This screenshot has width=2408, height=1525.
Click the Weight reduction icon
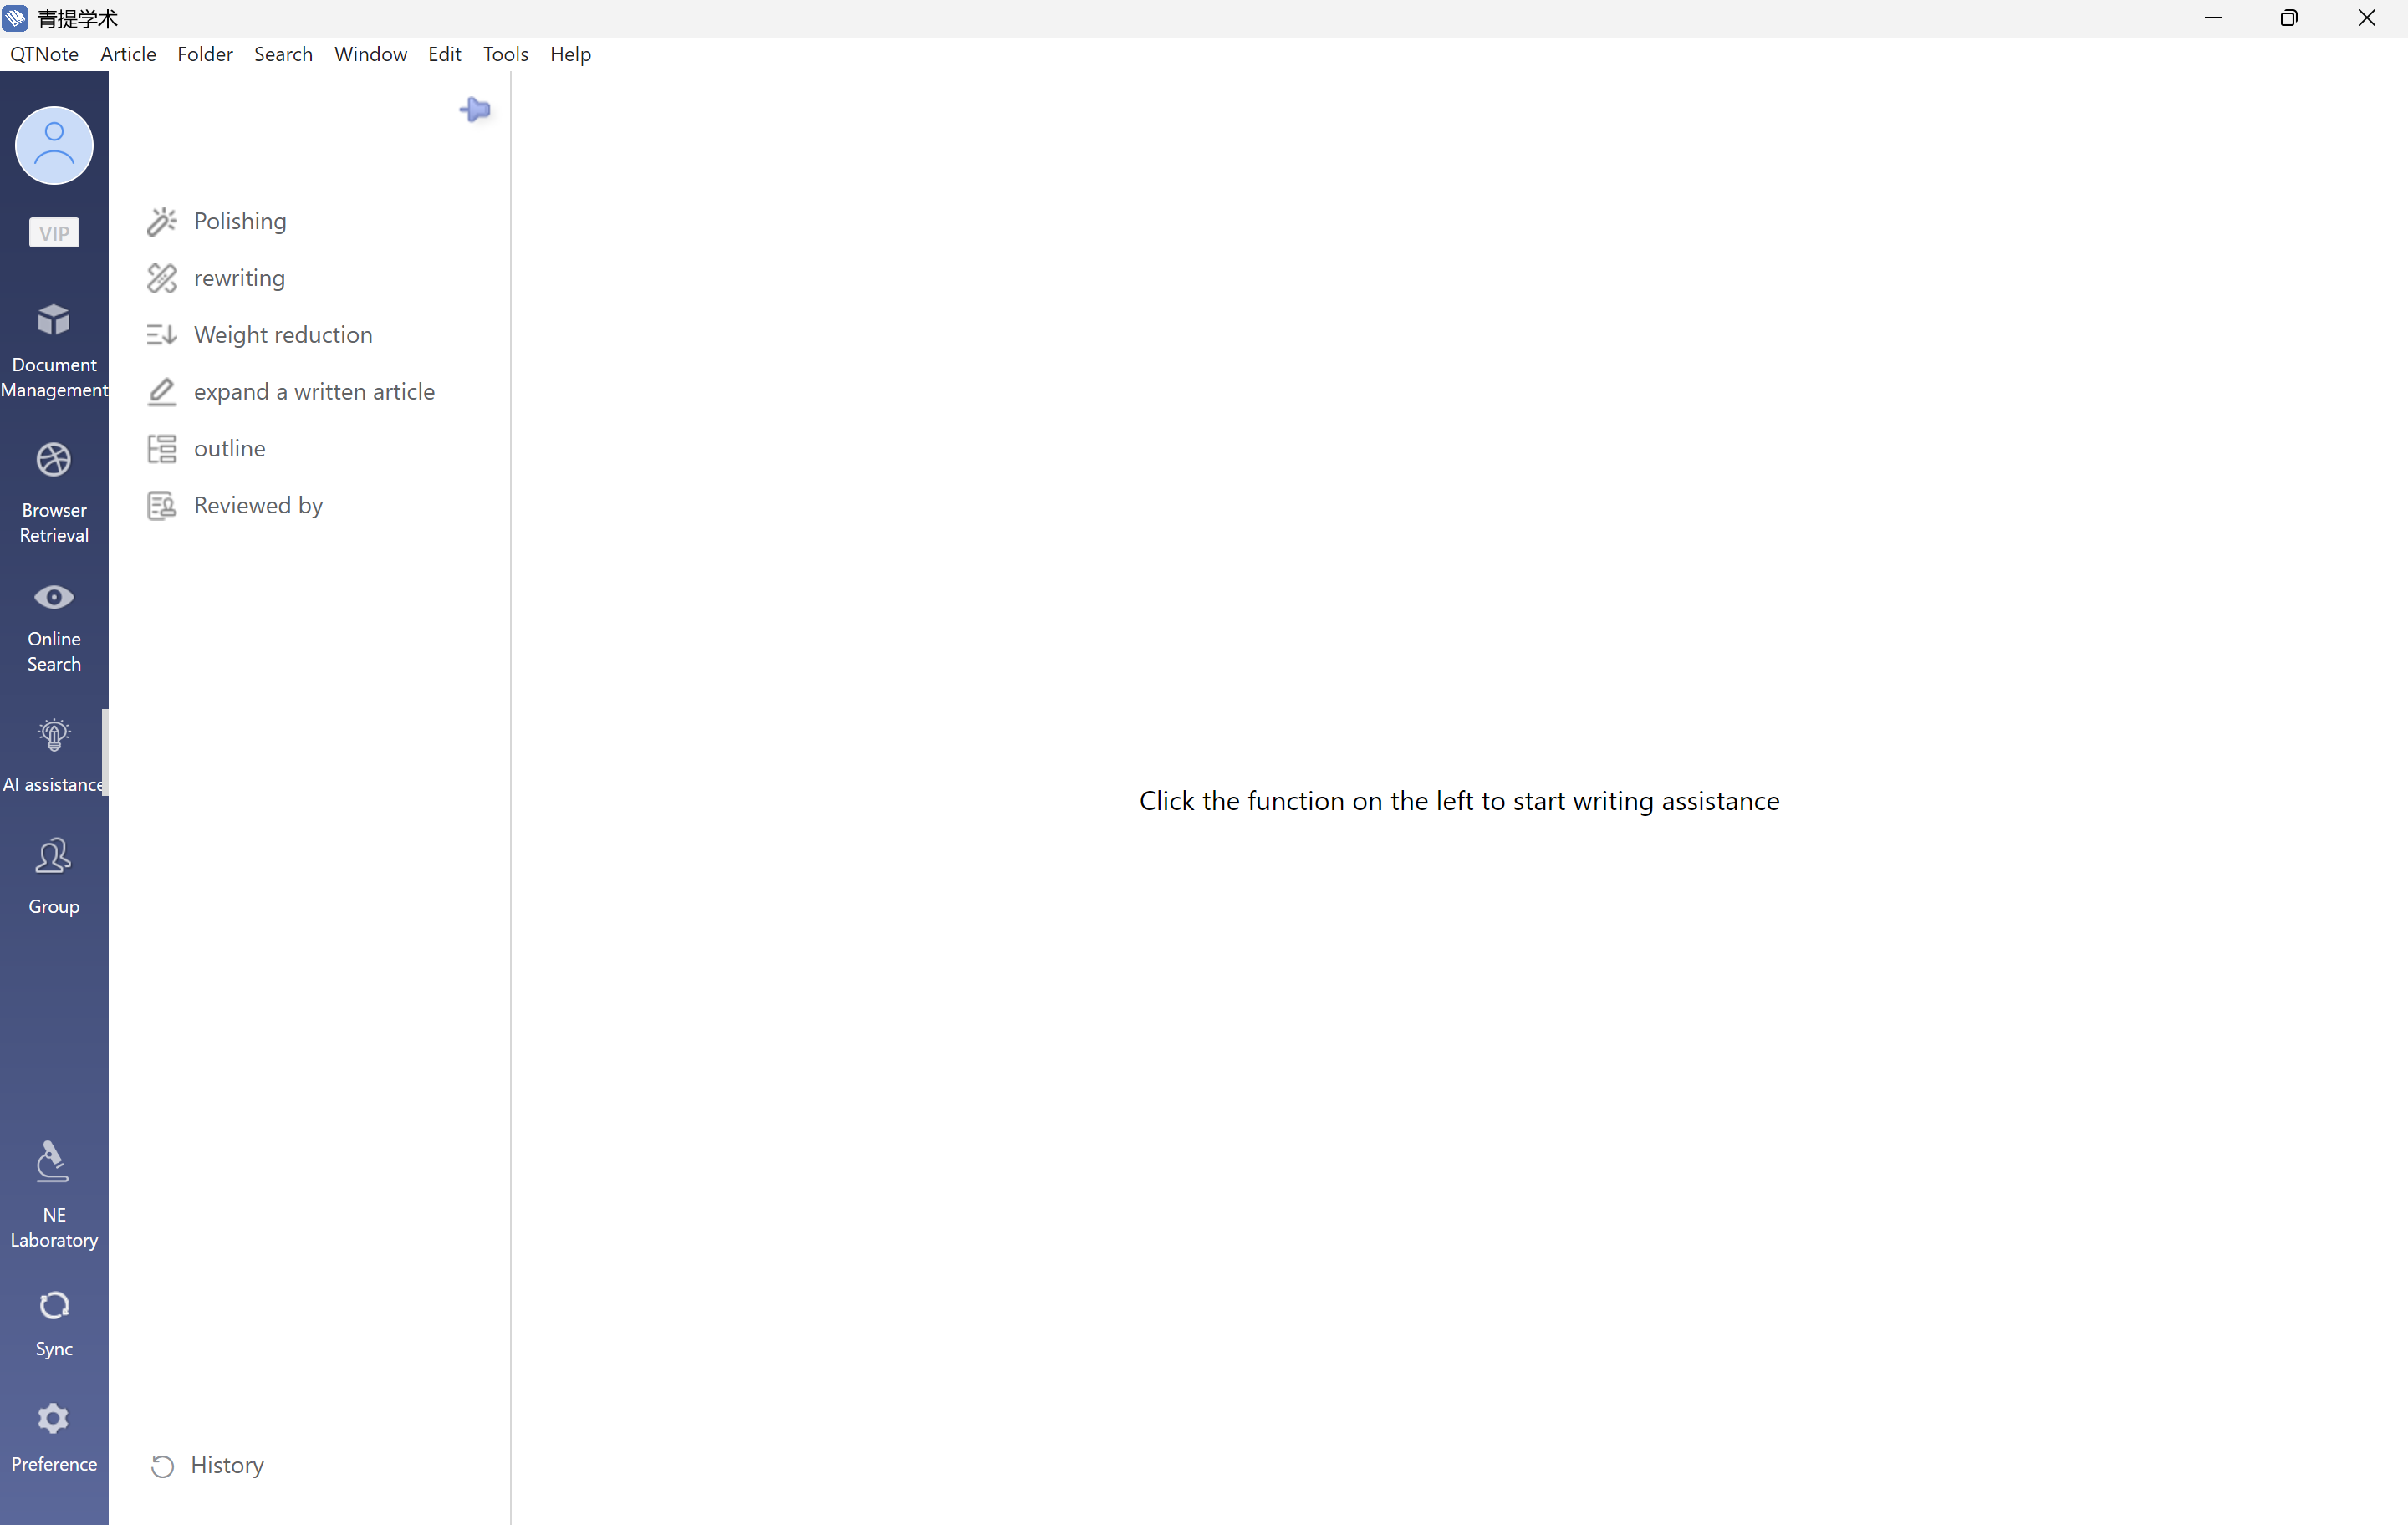pos(162,335)
